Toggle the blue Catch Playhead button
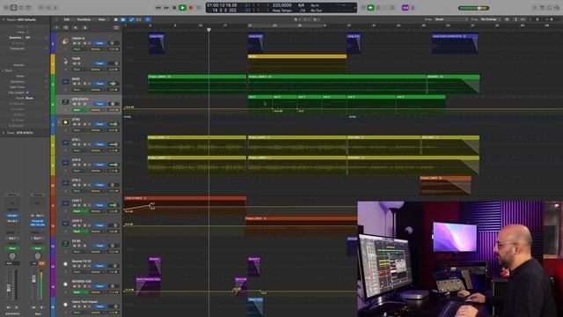This screenshot has width=563, height=317. coord(148,19)
